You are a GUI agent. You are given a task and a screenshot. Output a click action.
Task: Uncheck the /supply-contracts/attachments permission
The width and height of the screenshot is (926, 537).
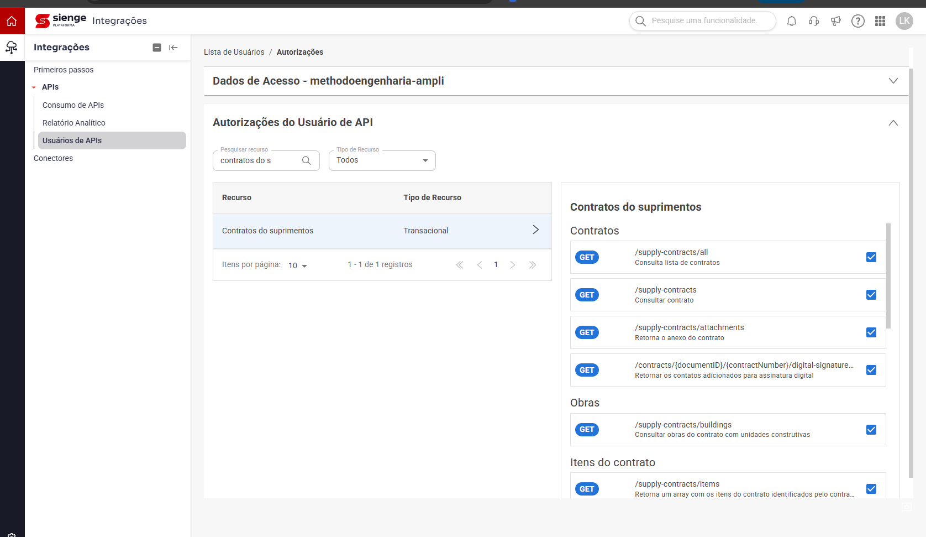871,332
